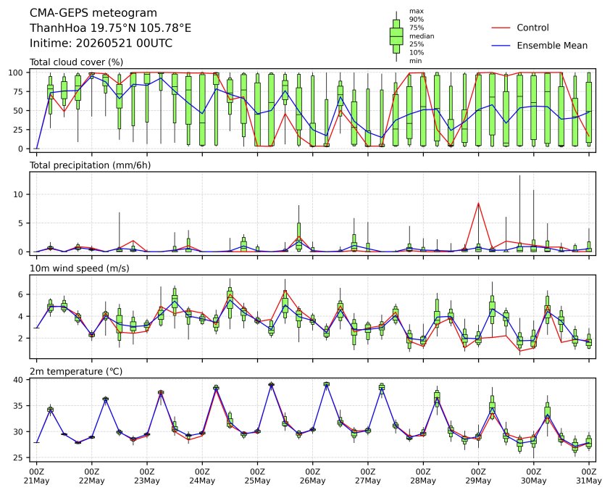Select the Ensemble Mean legend label

tap(552, 46)
